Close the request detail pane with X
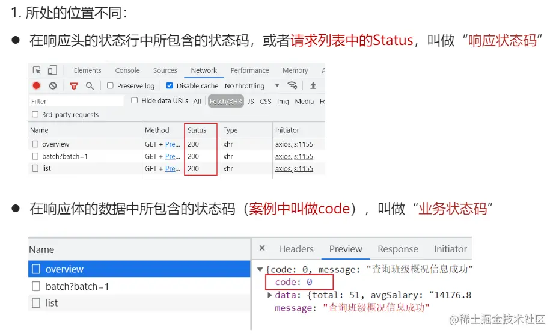This screenshot has width=556, height=336. click(x=262, y=248)
